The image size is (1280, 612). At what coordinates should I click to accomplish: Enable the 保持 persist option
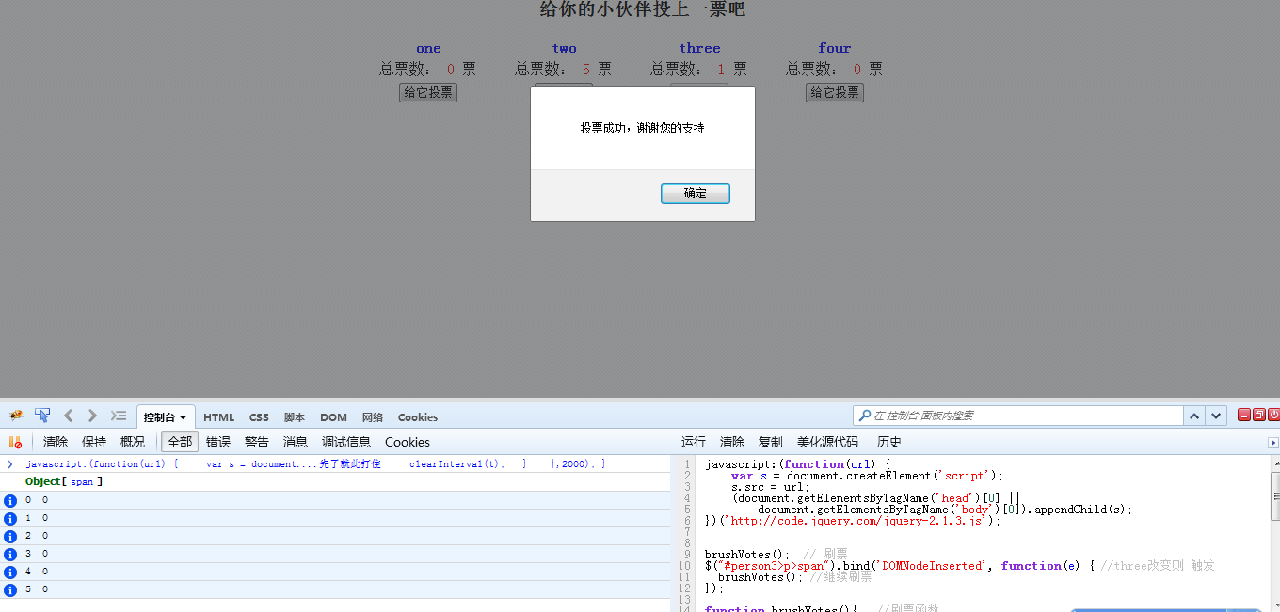(x=94, y=442)
